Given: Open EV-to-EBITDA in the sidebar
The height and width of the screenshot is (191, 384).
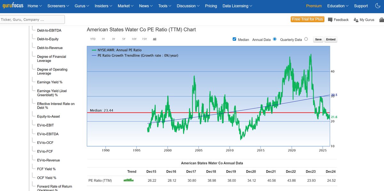Looking at the screenshot, I should (x=48, y=134).
